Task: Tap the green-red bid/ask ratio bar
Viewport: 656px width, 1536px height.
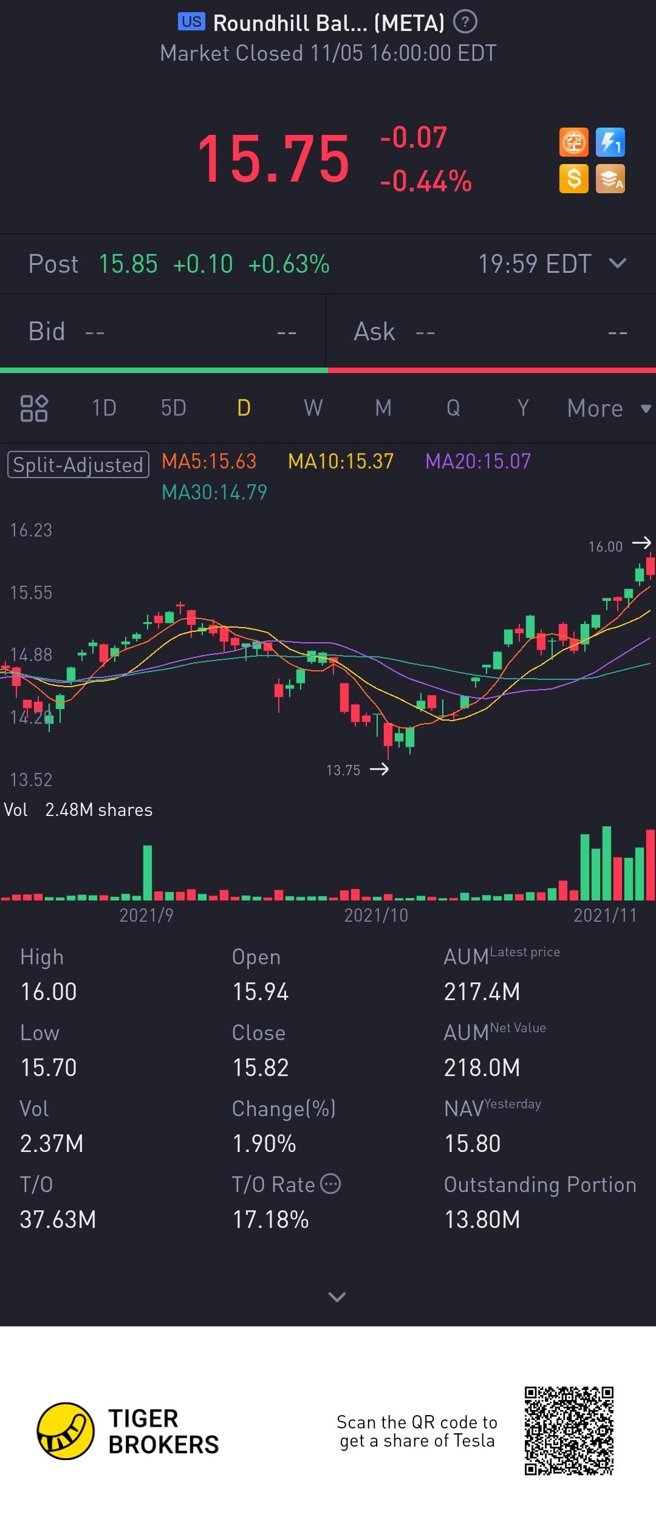Action: (x=328, y=370)
